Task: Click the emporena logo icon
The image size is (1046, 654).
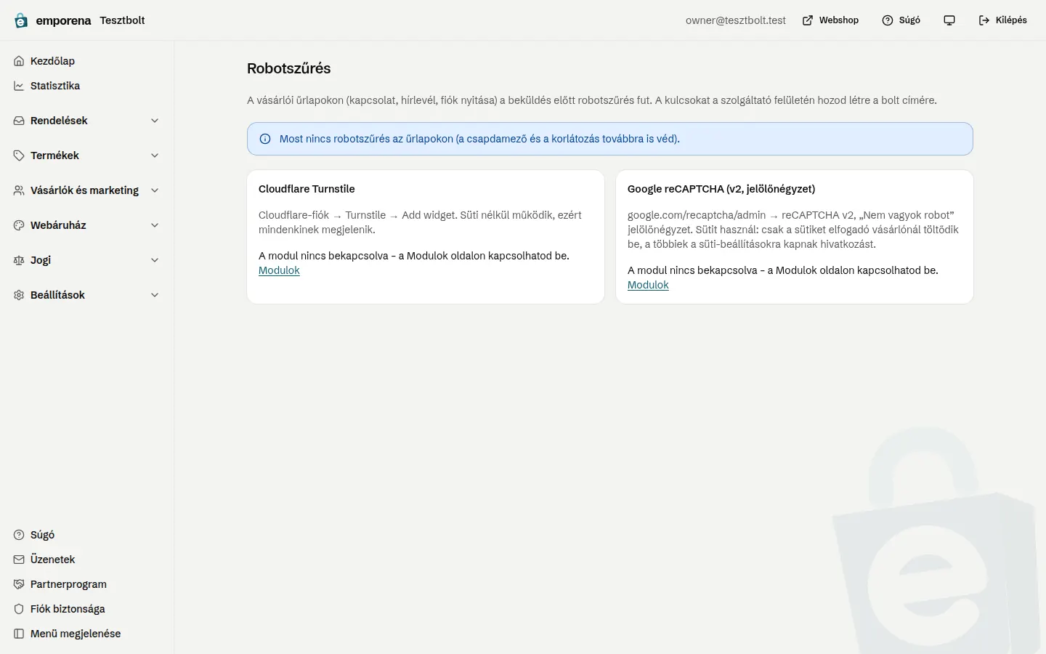Action: (x=21, y=20)
